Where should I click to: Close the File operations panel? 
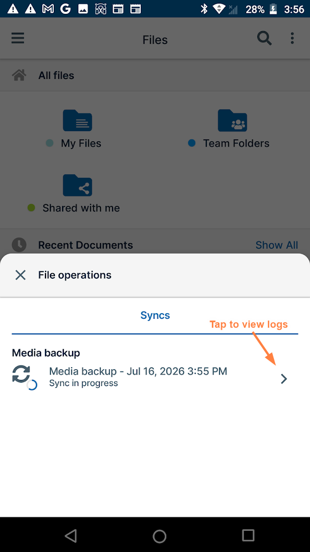coord(21,275)
